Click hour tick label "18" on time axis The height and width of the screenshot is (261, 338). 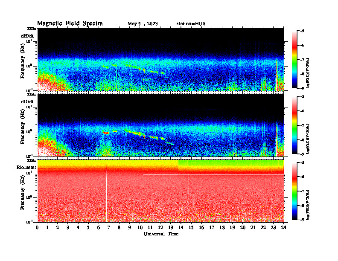click(222, 228)
